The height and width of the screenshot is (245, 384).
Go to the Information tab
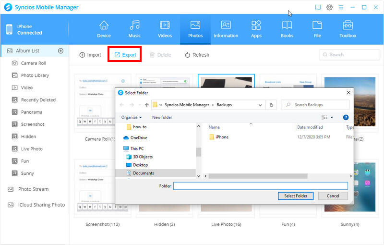click(226, 29)
